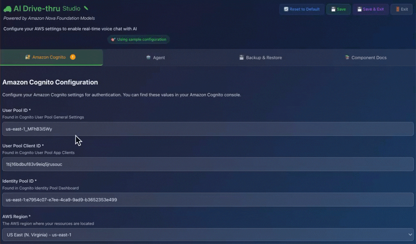Click the circular reset icon in Reset to Default
This screenshot has width=416, height=244.
286,10
